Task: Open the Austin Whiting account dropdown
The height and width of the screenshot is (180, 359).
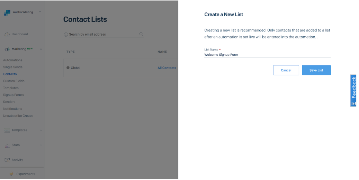Action: pos(39,12)
